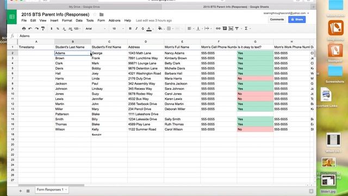Increase decimal places
Viewport: 348px width, 196px height.
pyautogui.click(x=70, y=28)
